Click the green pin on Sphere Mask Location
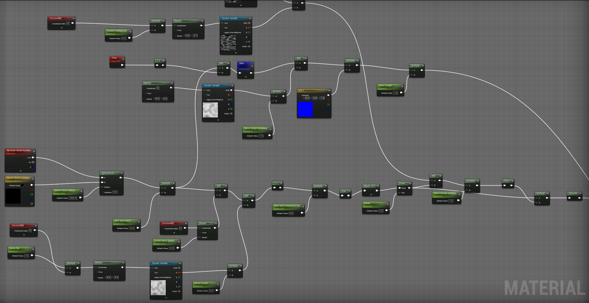Screen dimensions: 589x303 [32, 194]
